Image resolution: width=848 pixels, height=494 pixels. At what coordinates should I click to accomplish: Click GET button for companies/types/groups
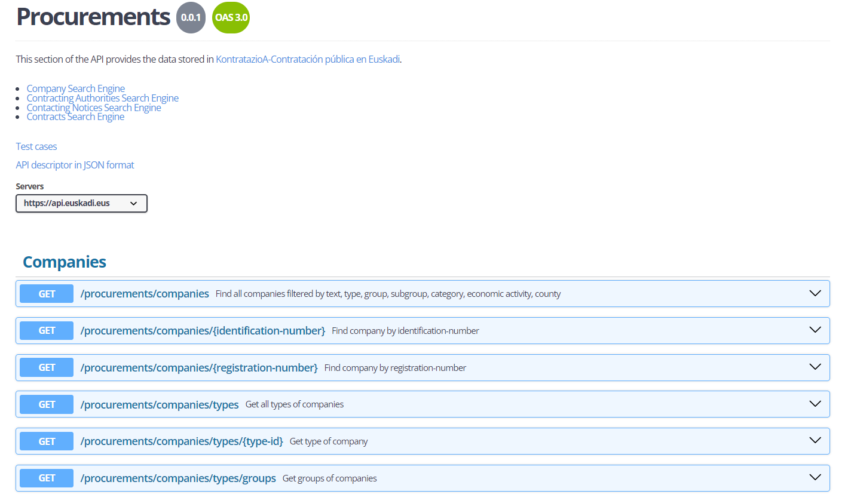[47, 478]
